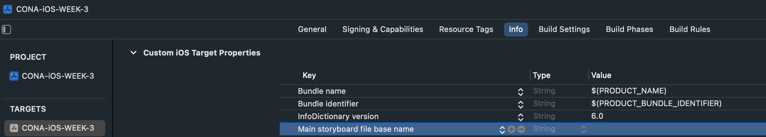Screen dimensions: 766x137
Task: Open key stepper for Bundle identifier row
Action: 521,104
